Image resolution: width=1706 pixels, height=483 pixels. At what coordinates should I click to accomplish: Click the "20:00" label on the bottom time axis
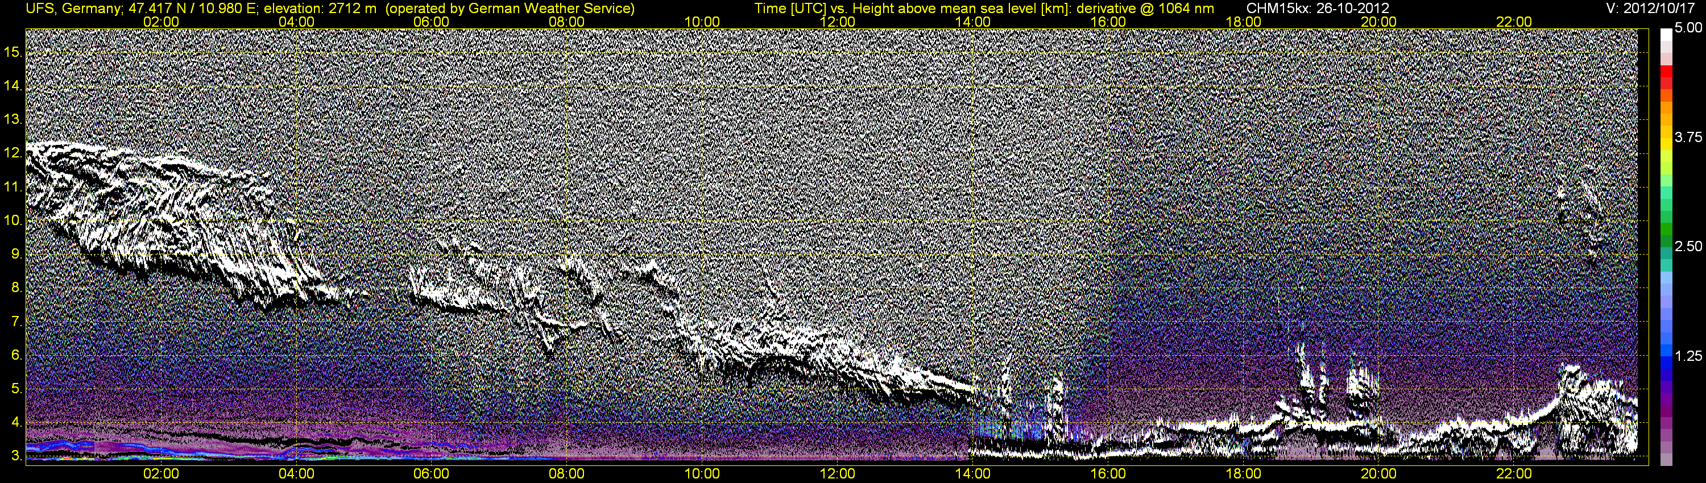click(1379, 474)
